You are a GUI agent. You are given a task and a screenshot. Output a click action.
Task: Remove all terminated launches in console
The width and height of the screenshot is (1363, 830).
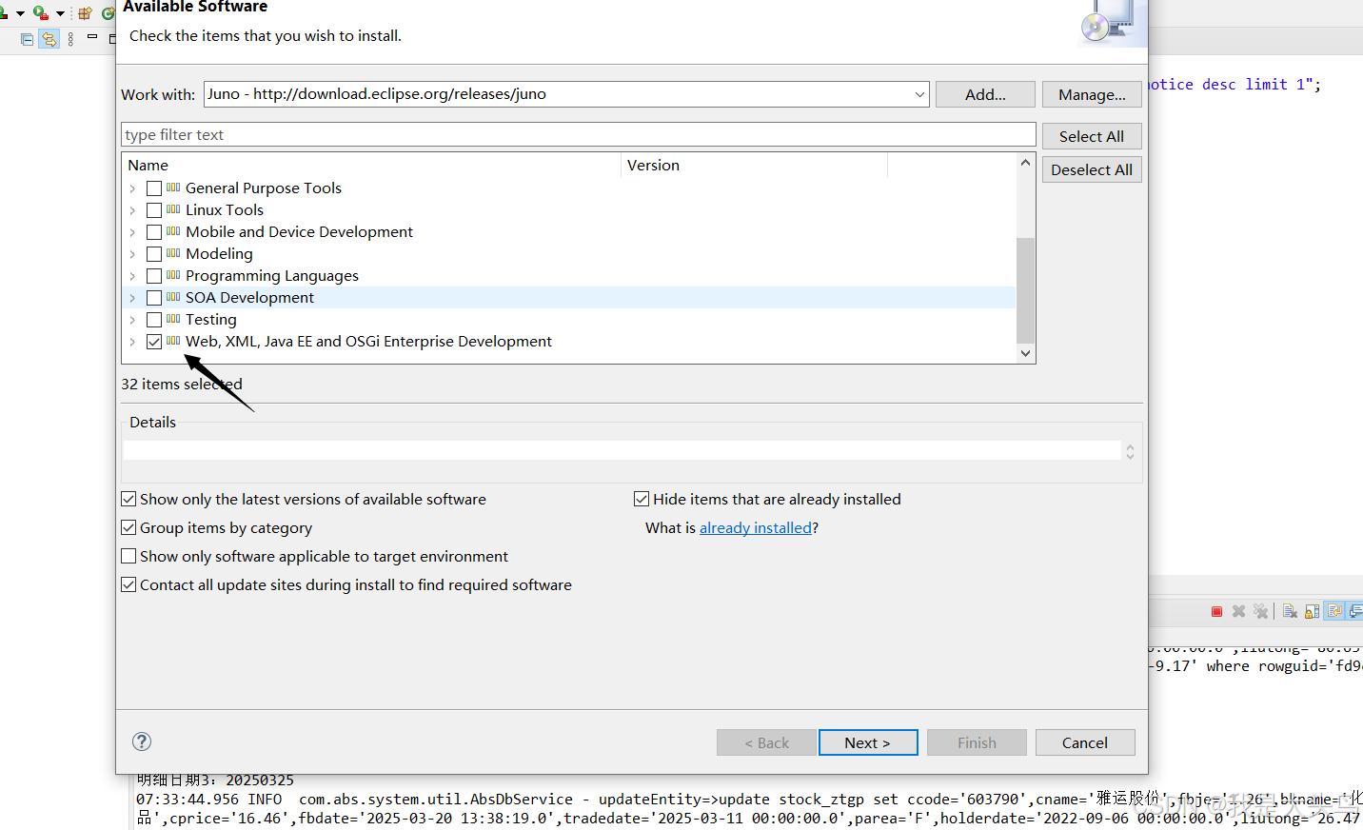(1260, 611)
